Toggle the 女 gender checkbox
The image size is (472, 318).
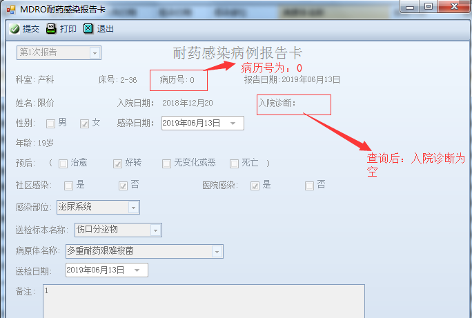pyautogui.click(x=84, y=123)
